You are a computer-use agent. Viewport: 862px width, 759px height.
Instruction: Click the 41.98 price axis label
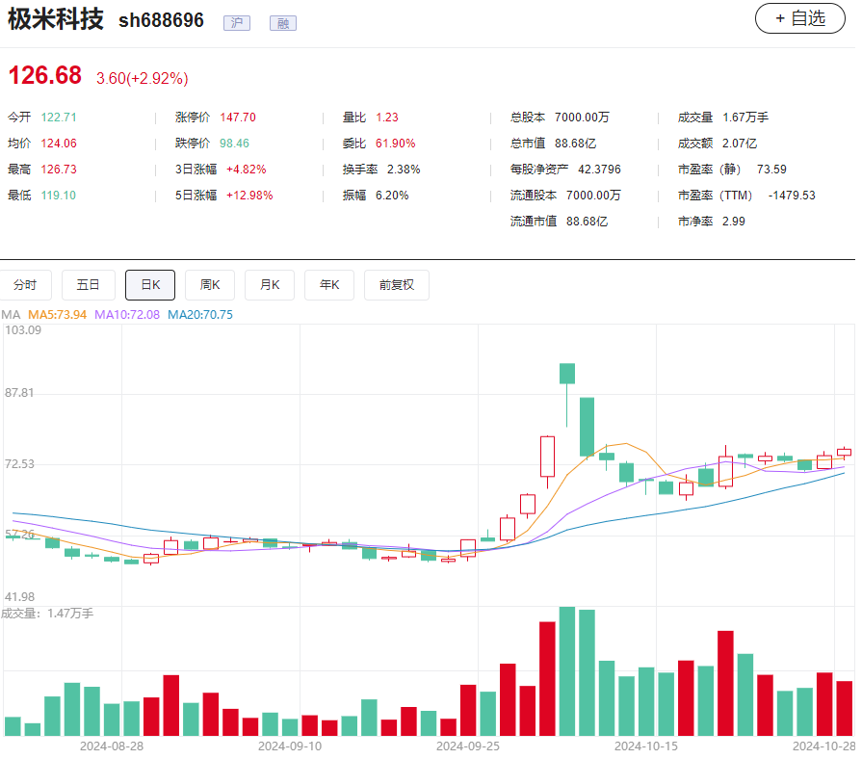coord(19,597)
